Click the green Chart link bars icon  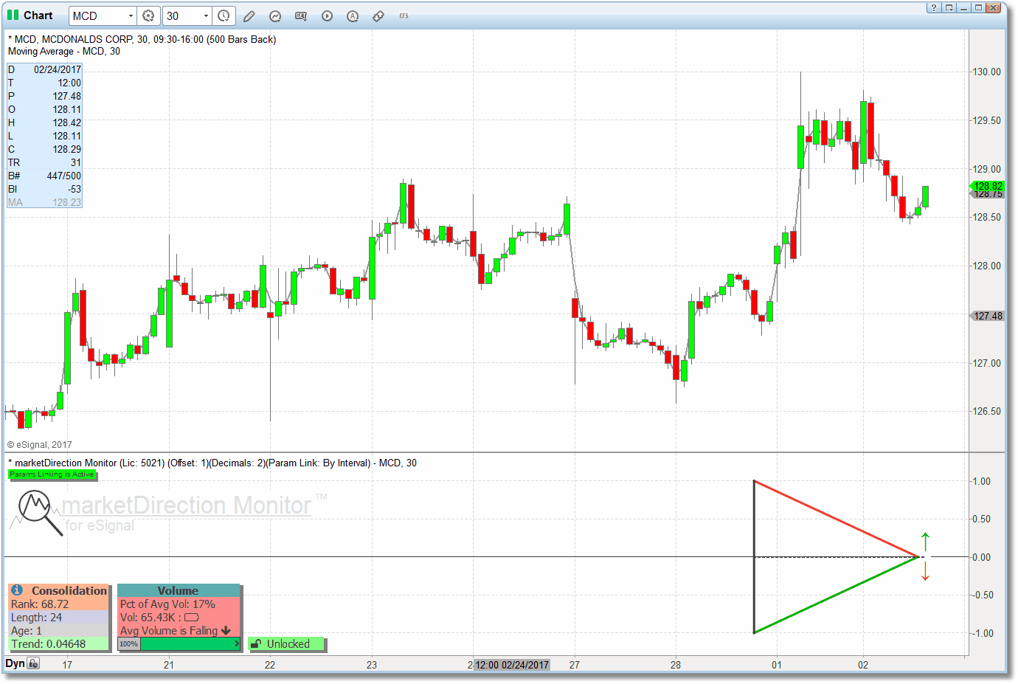pos(13,15)
